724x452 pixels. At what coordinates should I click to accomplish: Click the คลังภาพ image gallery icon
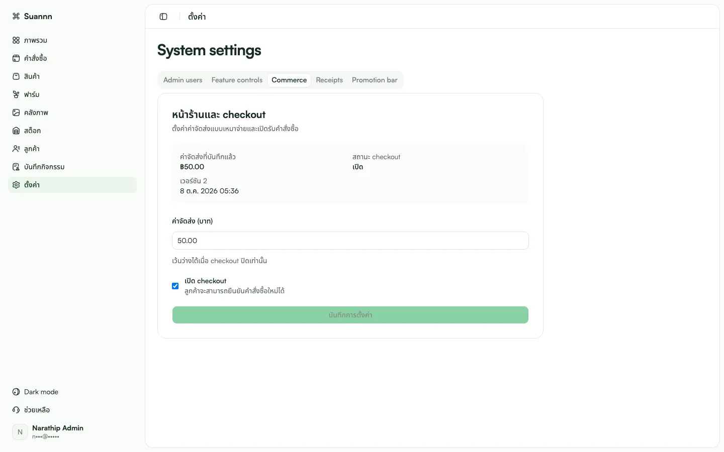click(x=16, y=112)
